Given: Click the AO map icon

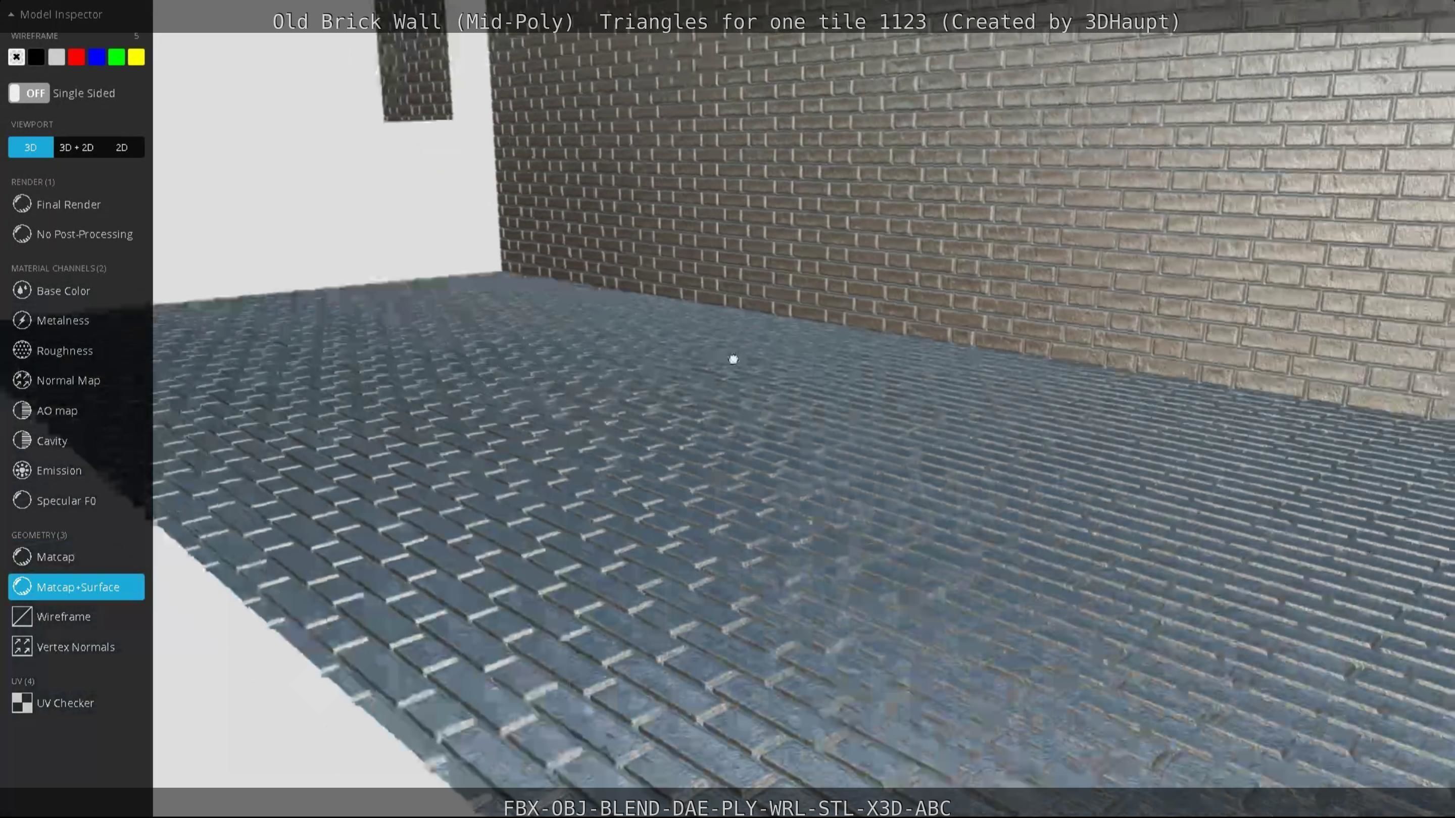Looking at the screenshot, I should (x=22, y=411).
